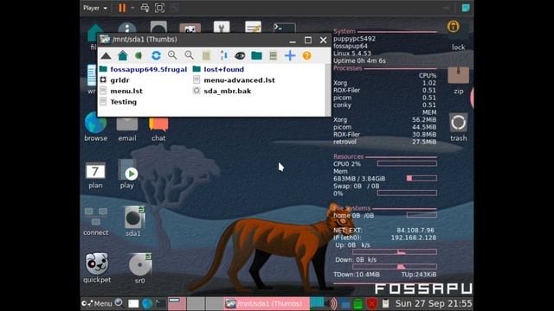Click the blue plus icon in filer toolbar
This screenshot has height=311, width=554.
point(290,55)
